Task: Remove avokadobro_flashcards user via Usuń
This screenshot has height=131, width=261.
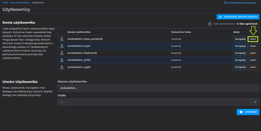Action: coord(253,53)
